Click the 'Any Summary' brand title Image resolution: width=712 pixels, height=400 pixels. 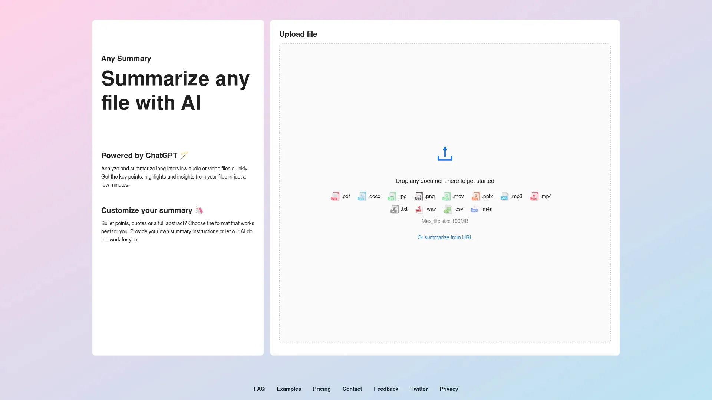click(126, 59)
